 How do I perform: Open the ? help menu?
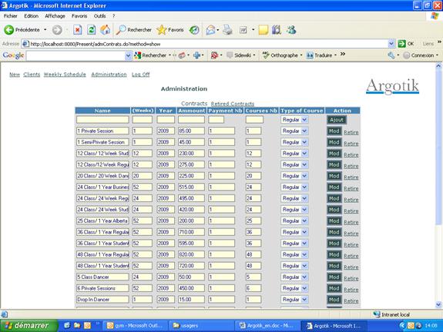pyautogui.click(x=113, y=16)
